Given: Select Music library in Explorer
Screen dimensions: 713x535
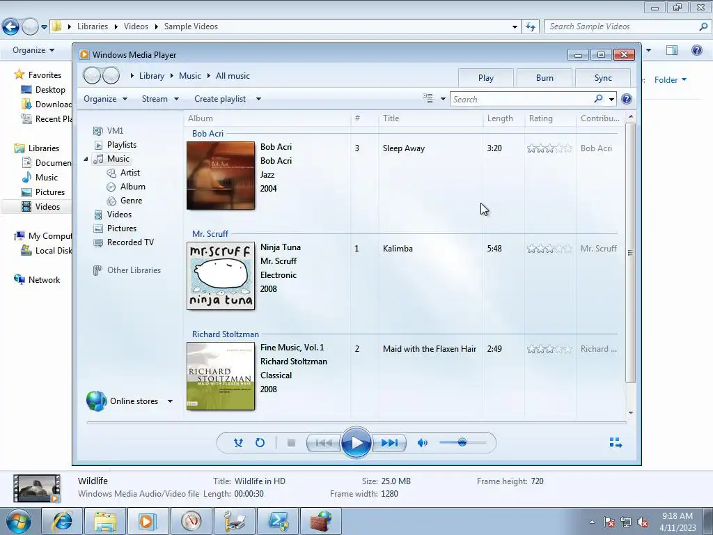Looking at the screenshot, I should point(40,178).
